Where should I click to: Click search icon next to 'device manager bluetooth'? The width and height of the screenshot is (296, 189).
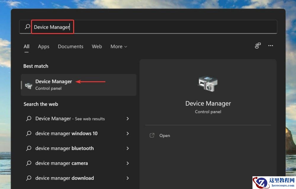[x=28, y=148]
